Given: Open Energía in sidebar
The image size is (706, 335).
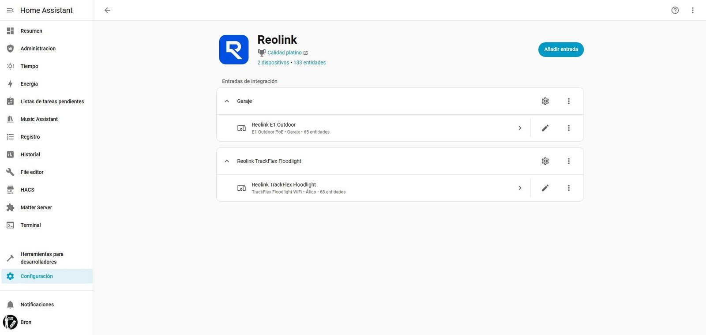Looking at the screenshot, I should 47,84.
